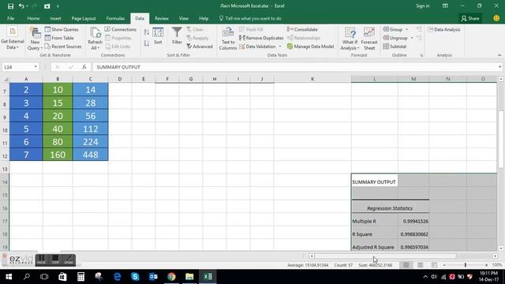505x284 pixels.
Task: Open the Data Validation dropdown arrow
Action: point(280,47)
